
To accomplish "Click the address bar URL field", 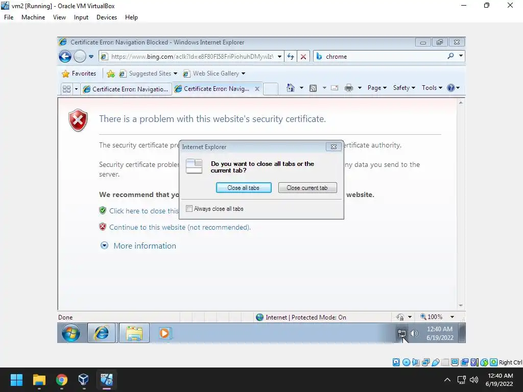I will (192, 57).
